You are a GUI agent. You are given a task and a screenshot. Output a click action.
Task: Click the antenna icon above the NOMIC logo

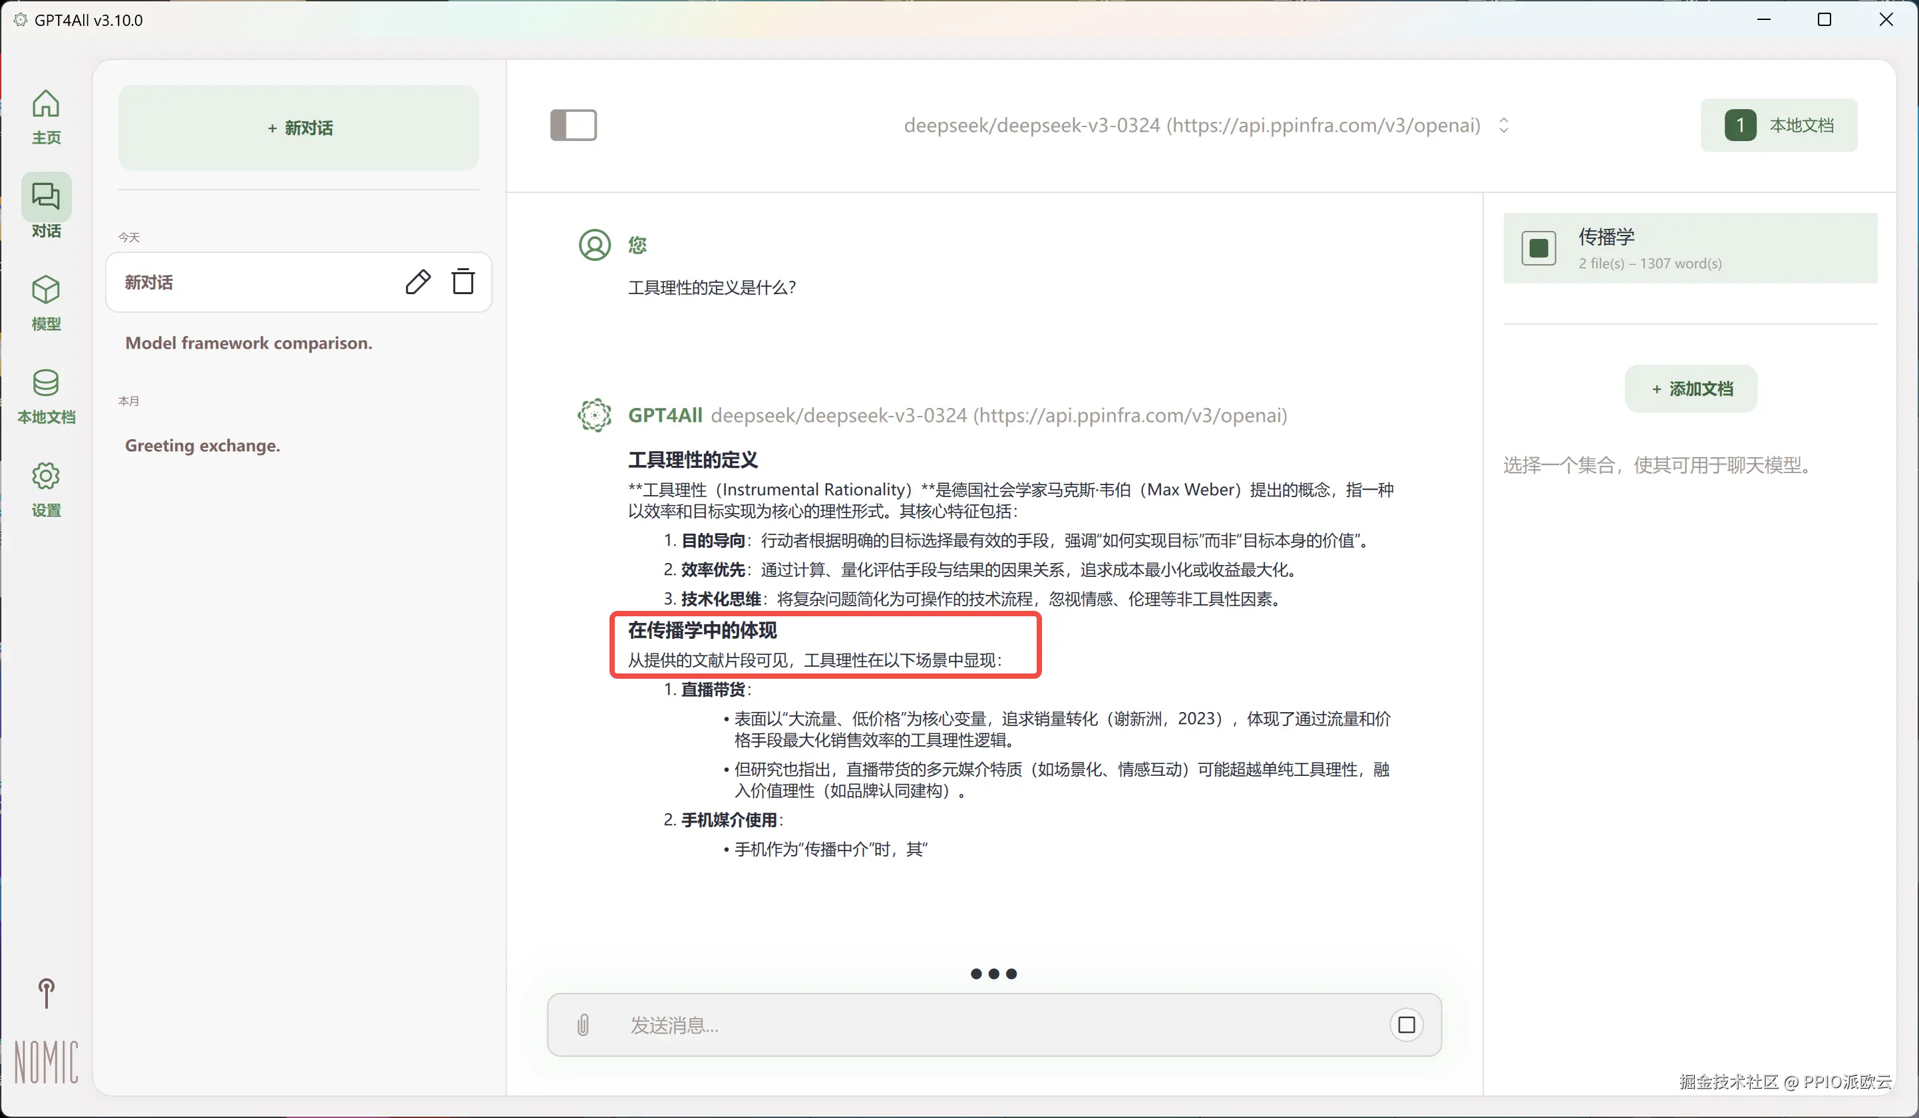[x=46, y=992]
